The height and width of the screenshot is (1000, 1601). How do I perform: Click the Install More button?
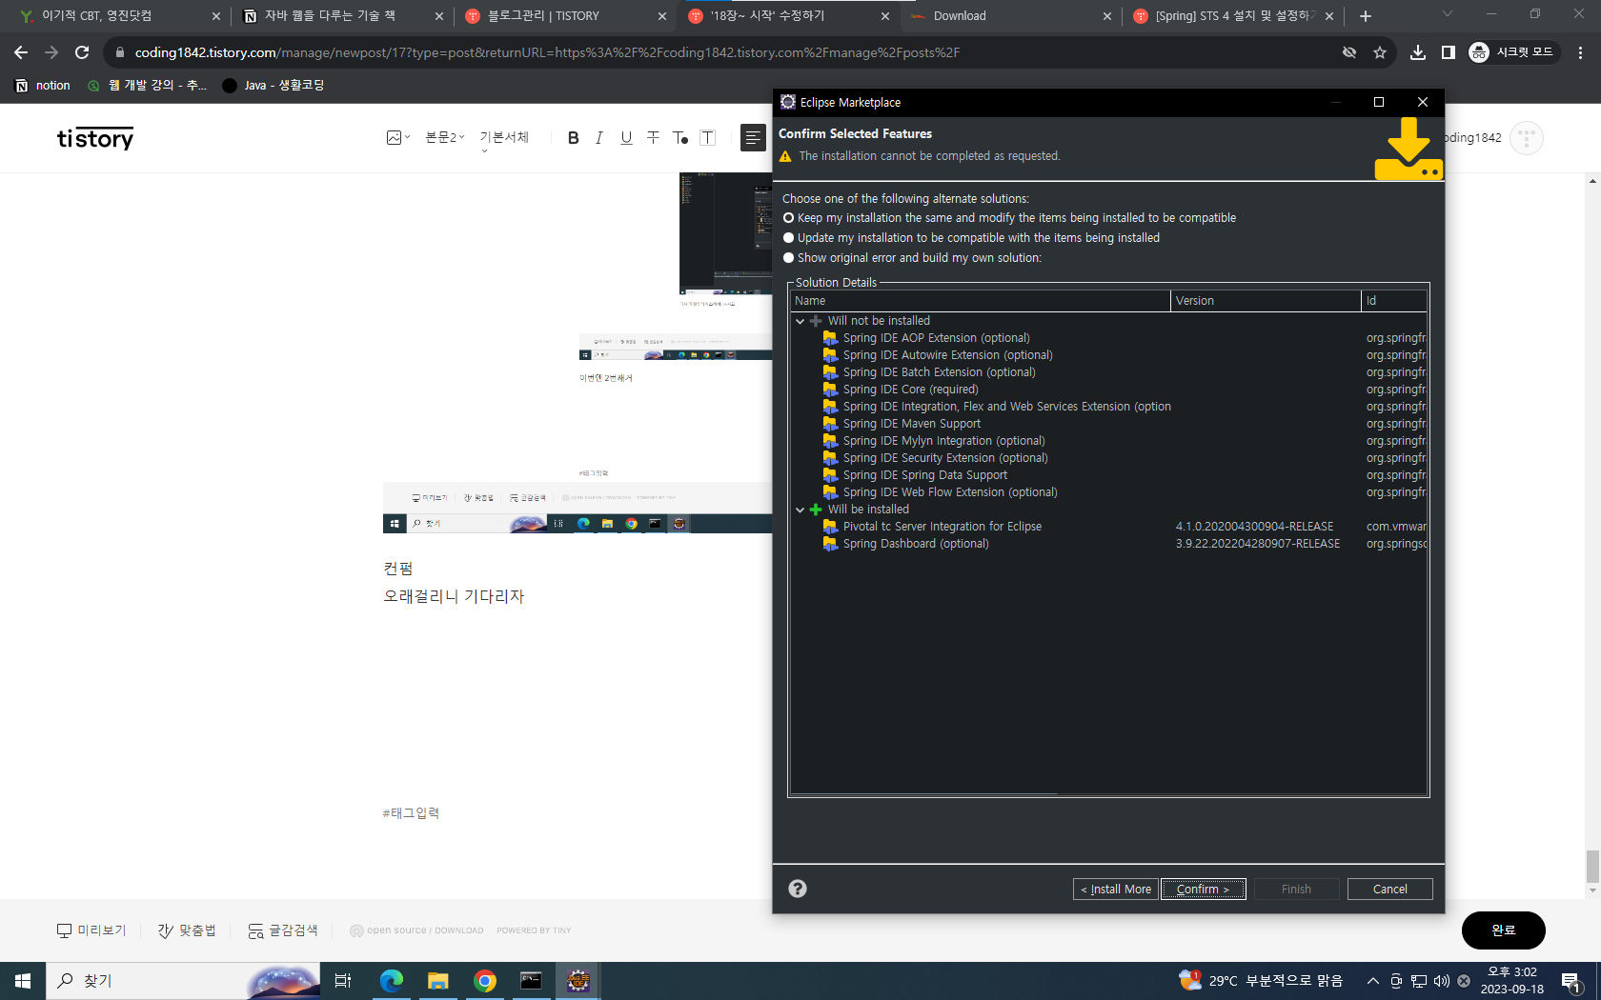(1116, 889)
